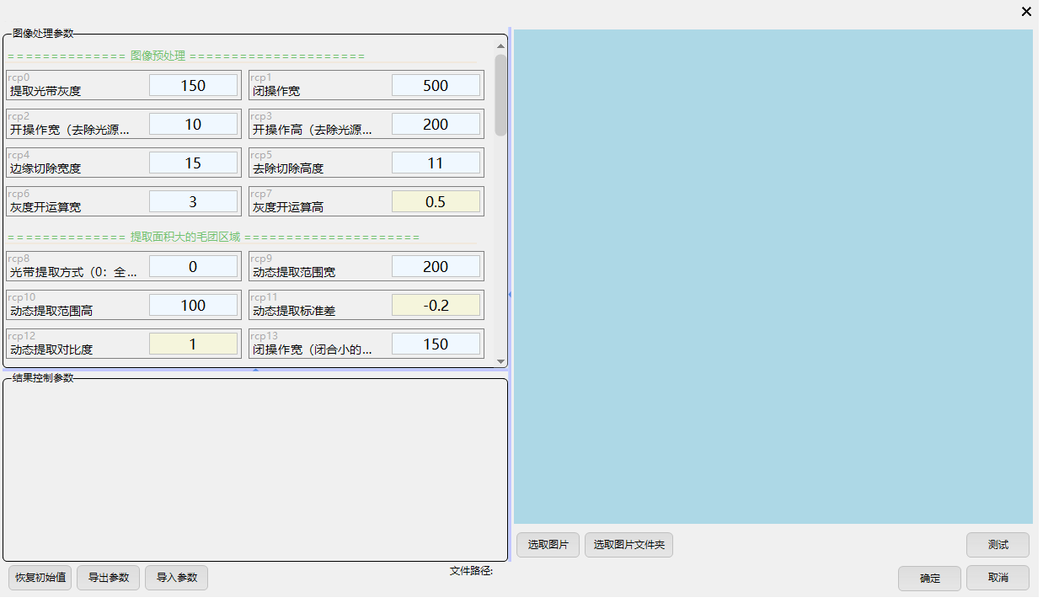Import parameters using 导入参数 button

pyautogui.click(x=177, y=578)
